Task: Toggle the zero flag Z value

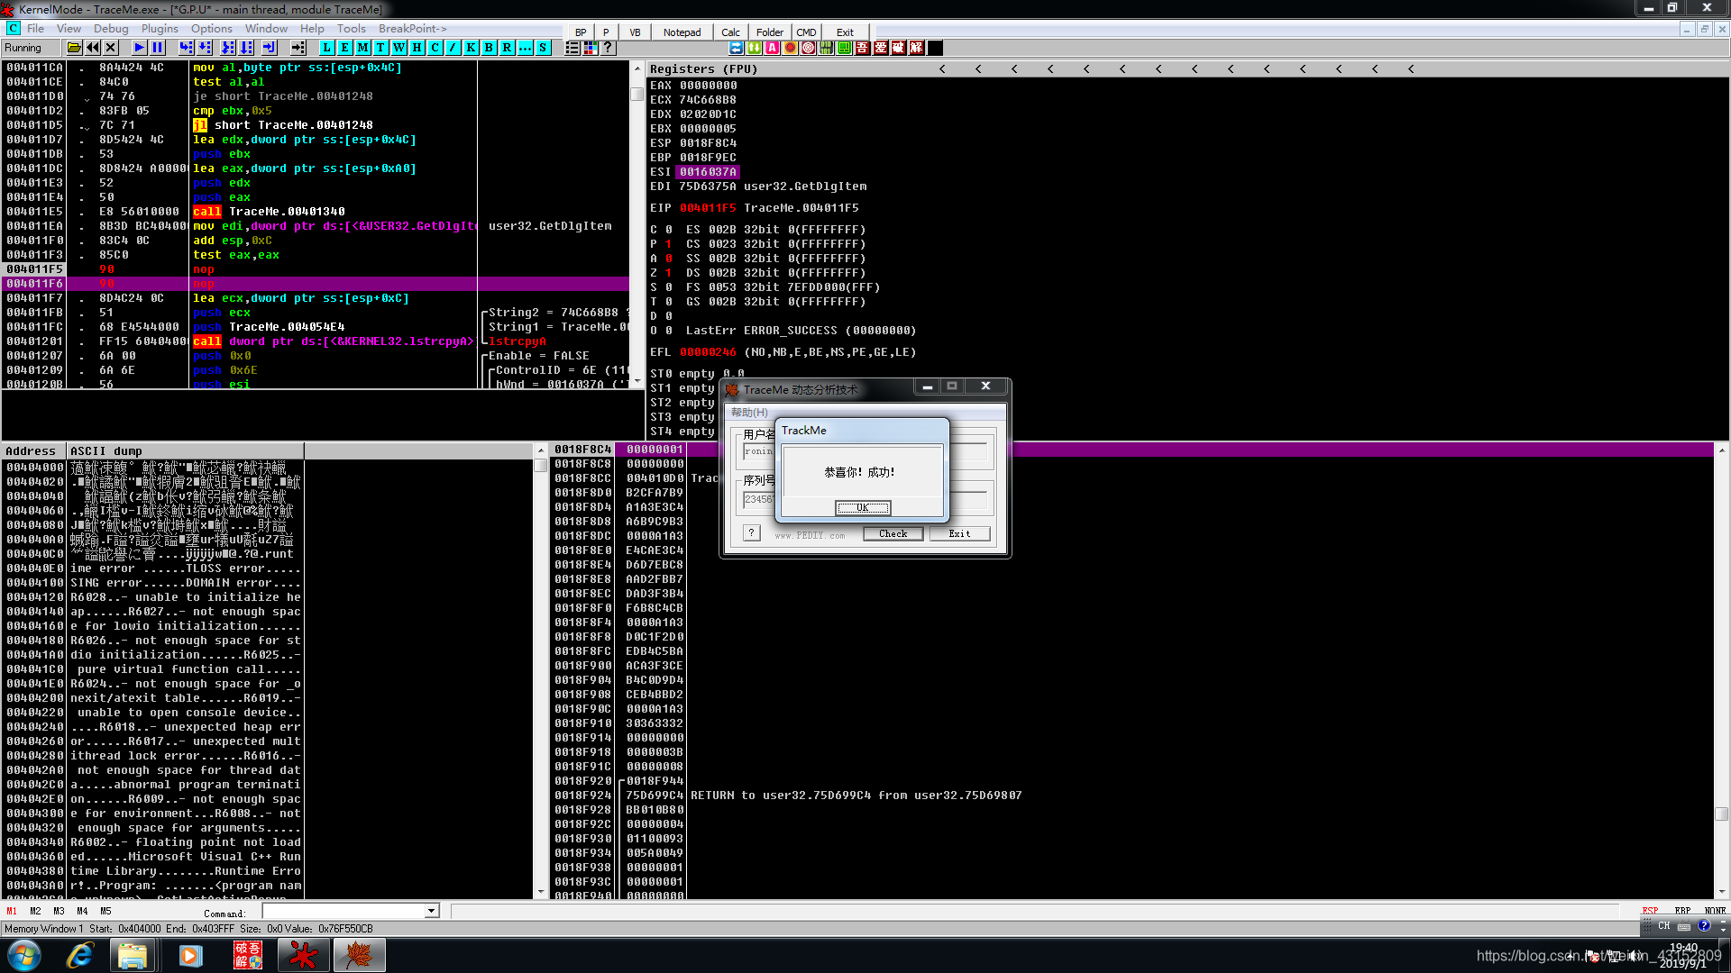Action: pos(669,273)
